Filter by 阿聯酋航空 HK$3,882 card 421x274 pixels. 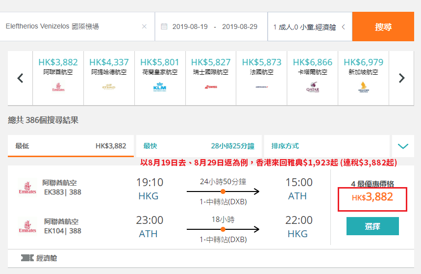tap(58, 78)
